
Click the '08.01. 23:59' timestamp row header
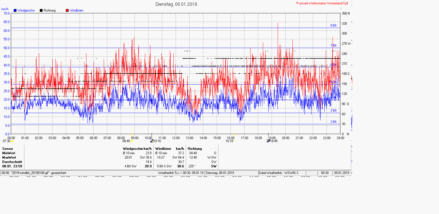tap(12, 166)
